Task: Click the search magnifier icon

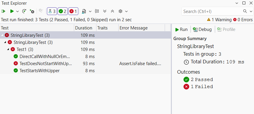Action: pyautogui.click(x=245, y=11)
